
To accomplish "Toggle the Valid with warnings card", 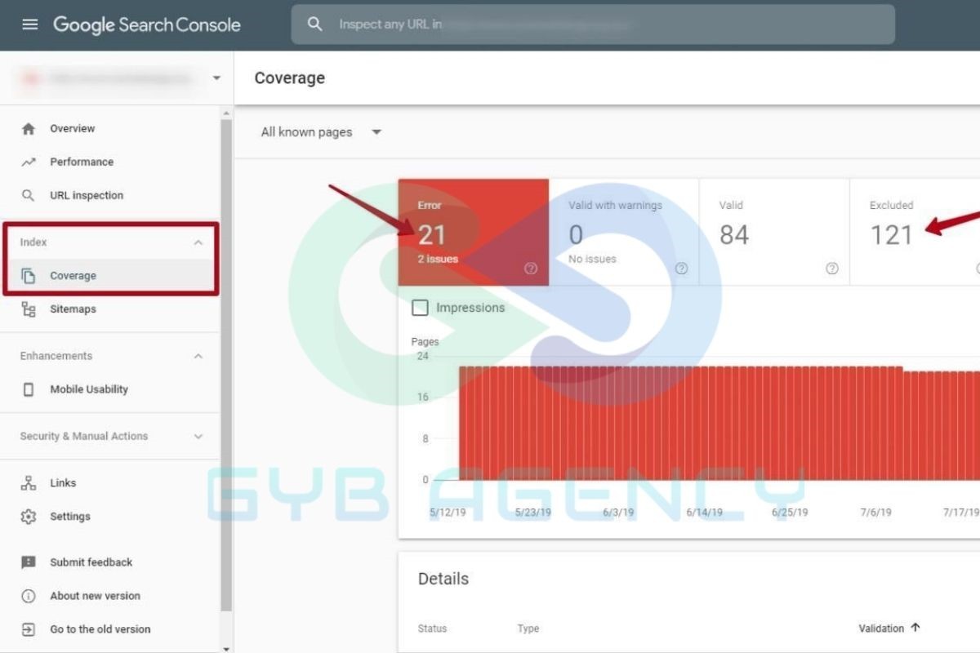I will coord(624,233).
